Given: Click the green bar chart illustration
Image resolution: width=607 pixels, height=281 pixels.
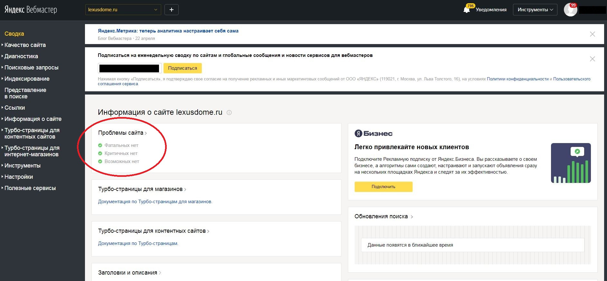Looking at the screenshot, I should click(571, 163).
